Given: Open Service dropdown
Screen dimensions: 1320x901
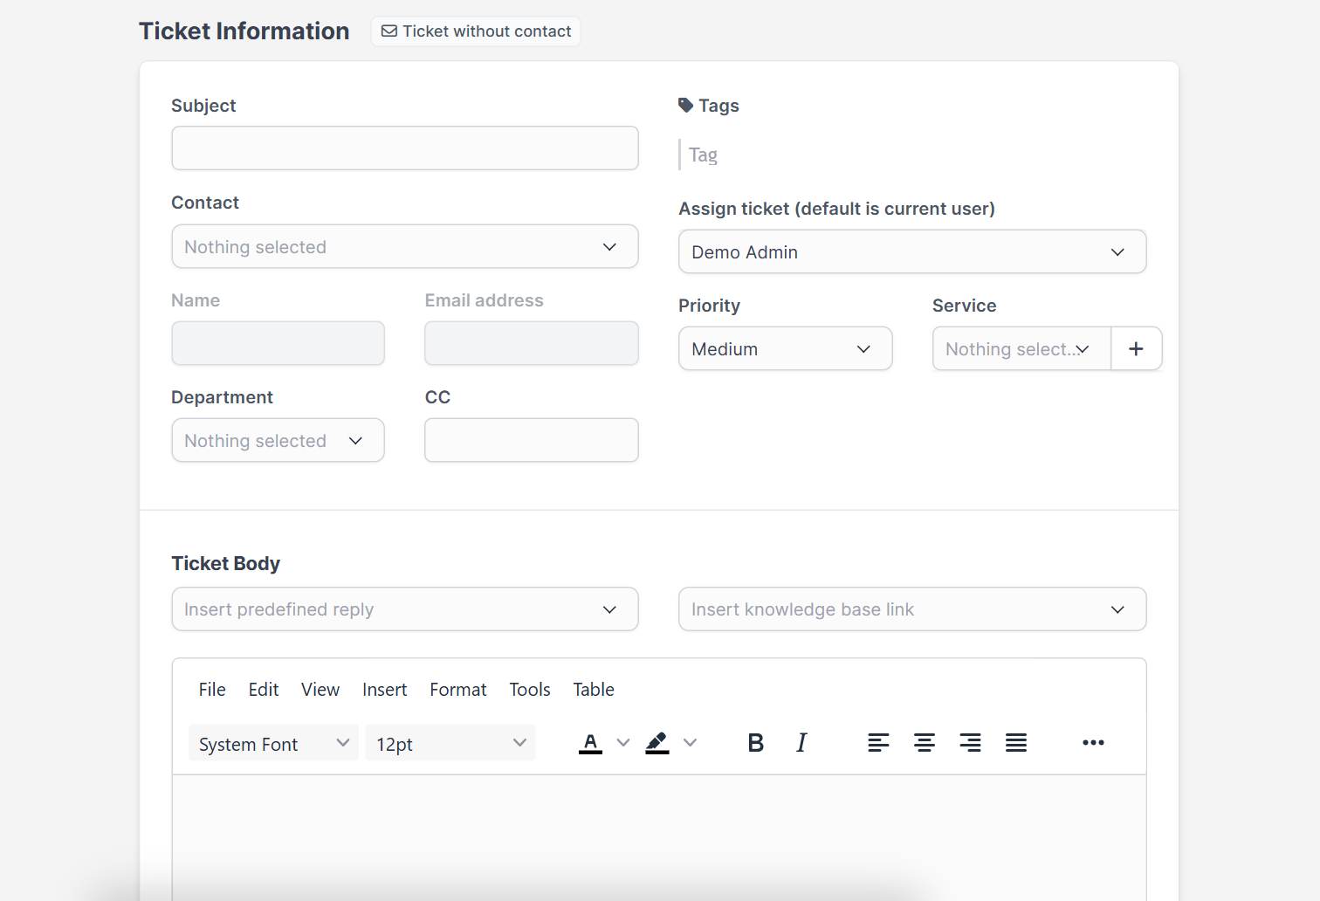Looking at the screenshot, I should point(1021,349).
